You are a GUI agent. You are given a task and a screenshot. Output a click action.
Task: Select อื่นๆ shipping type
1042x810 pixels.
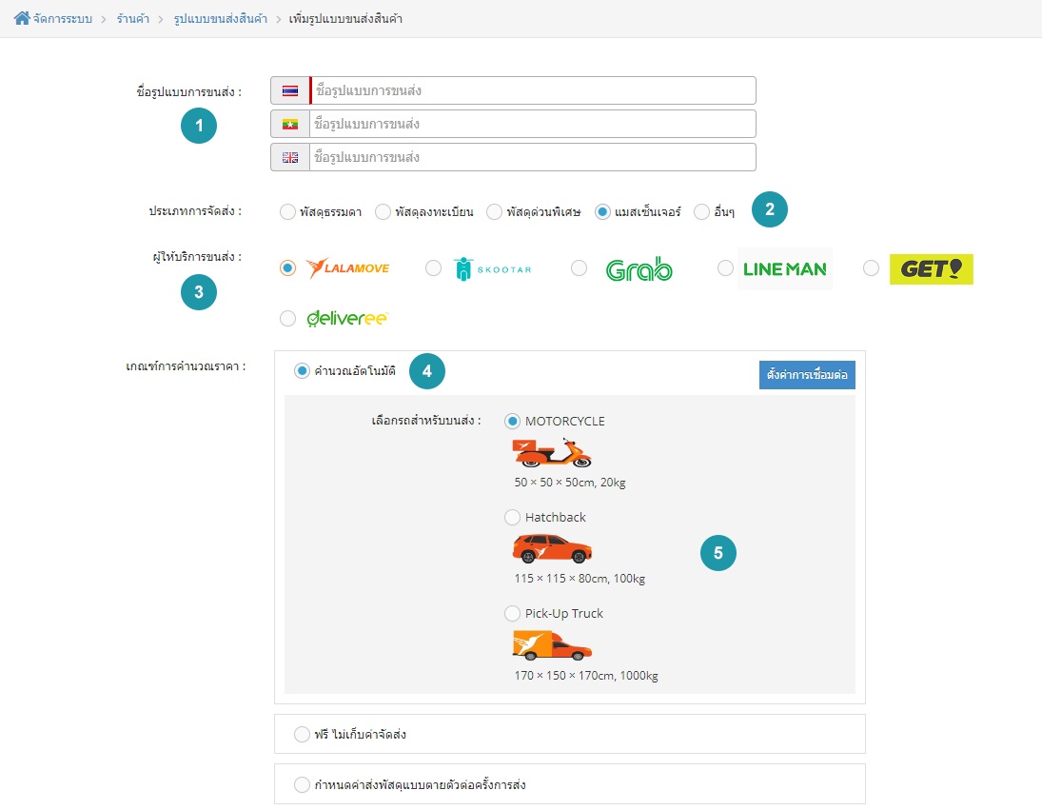click(701, 212)
